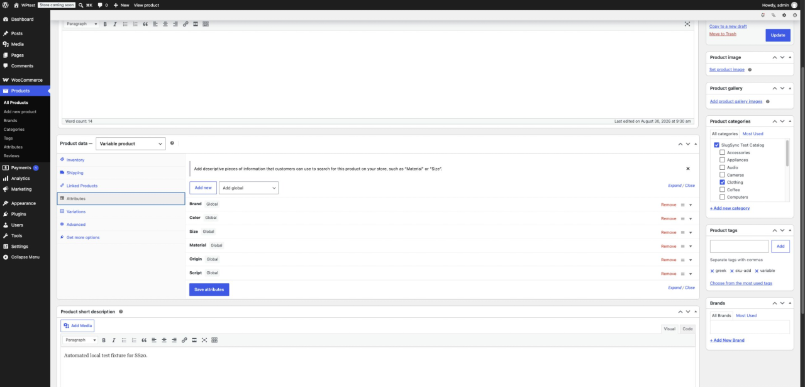The height and width of the screenshot is (387, 805).
Task: Click Choose from the most used tags
Action: (741, 283)
